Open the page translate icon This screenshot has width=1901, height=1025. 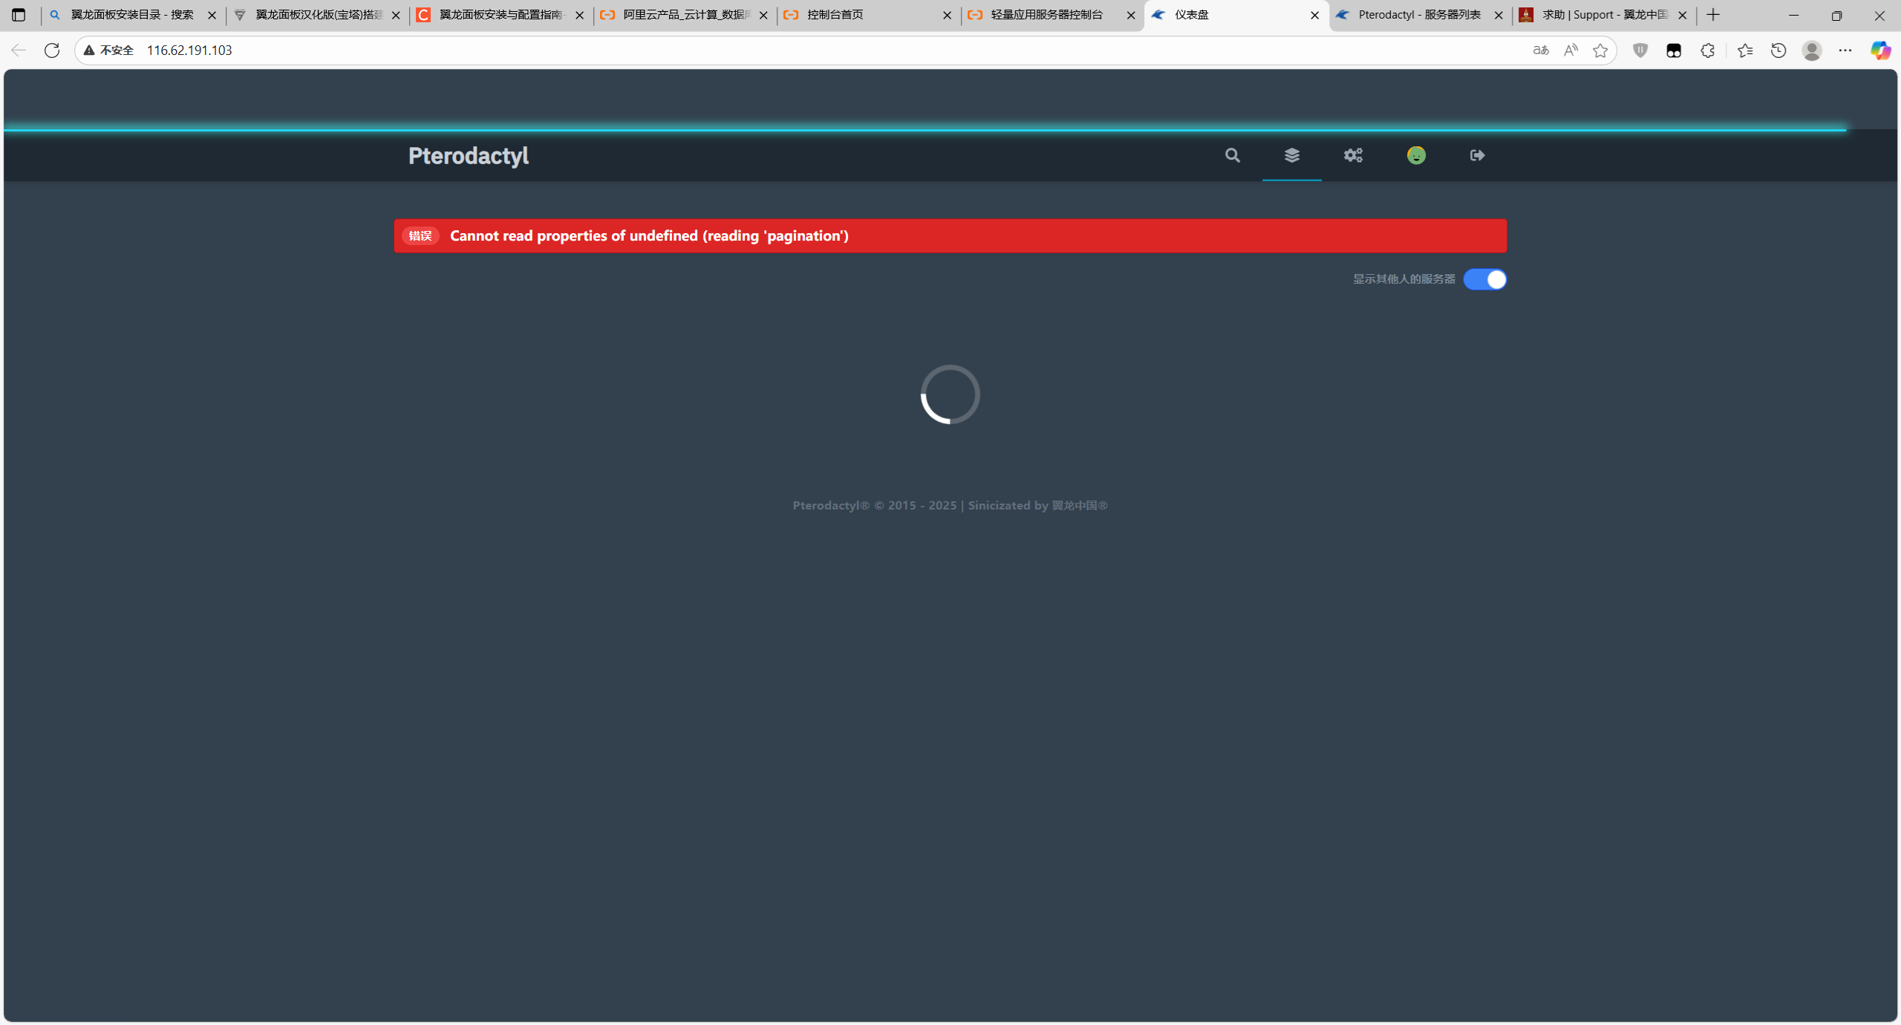tap(1541, 50)
